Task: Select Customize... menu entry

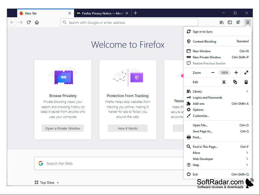Action: 218,116
